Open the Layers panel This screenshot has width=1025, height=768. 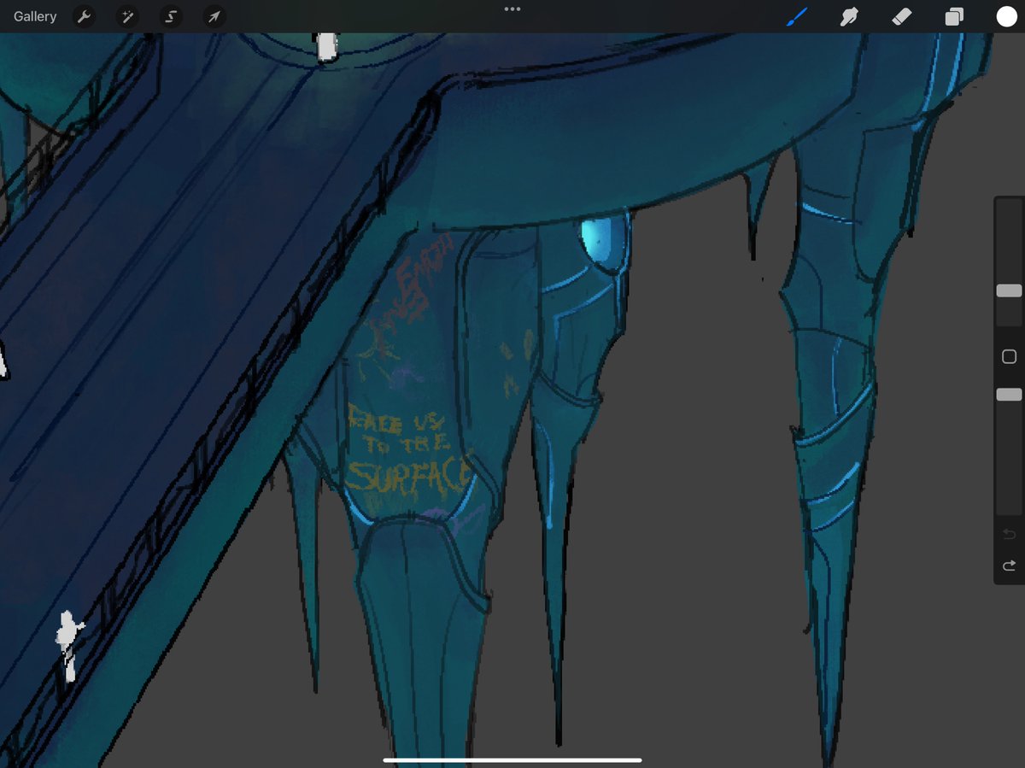(954, 16)
